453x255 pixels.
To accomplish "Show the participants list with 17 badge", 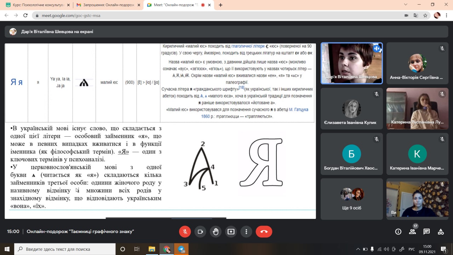I will pyautogui.click(x=412, y=232).
